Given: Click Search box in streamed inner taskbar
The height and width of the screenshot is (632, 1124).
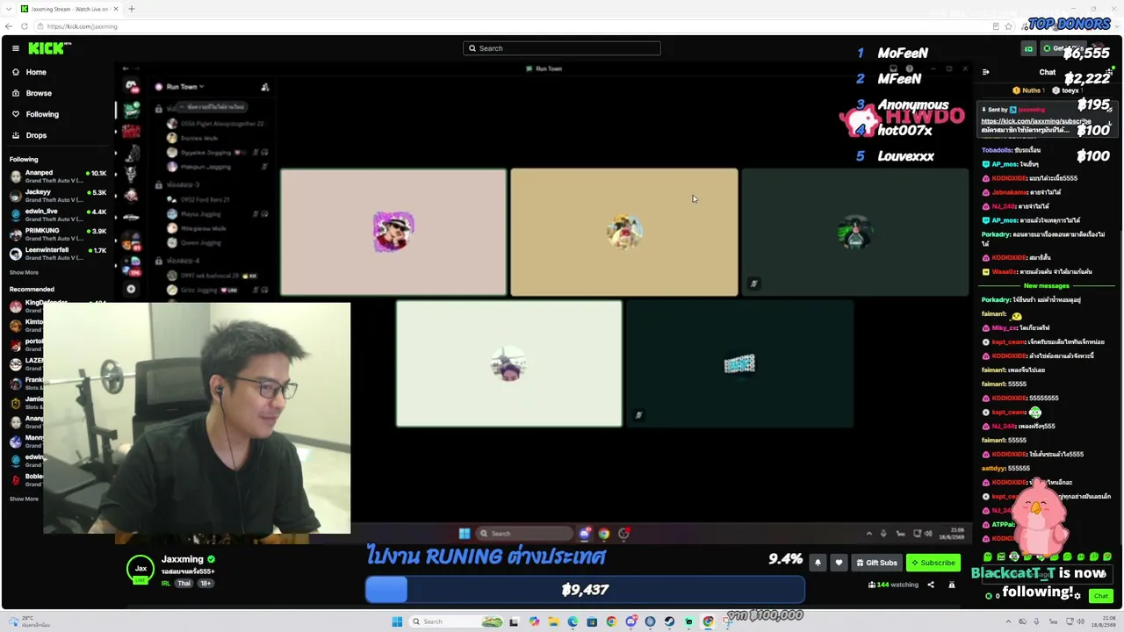Looking at the screenshot, I should click(x=524, y=533).
